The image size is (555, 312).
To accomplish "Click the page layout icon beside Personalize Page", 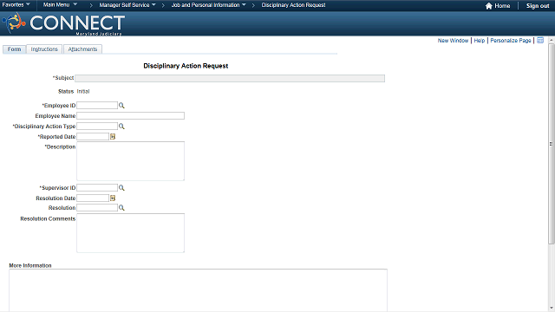I will pos(540,41).
